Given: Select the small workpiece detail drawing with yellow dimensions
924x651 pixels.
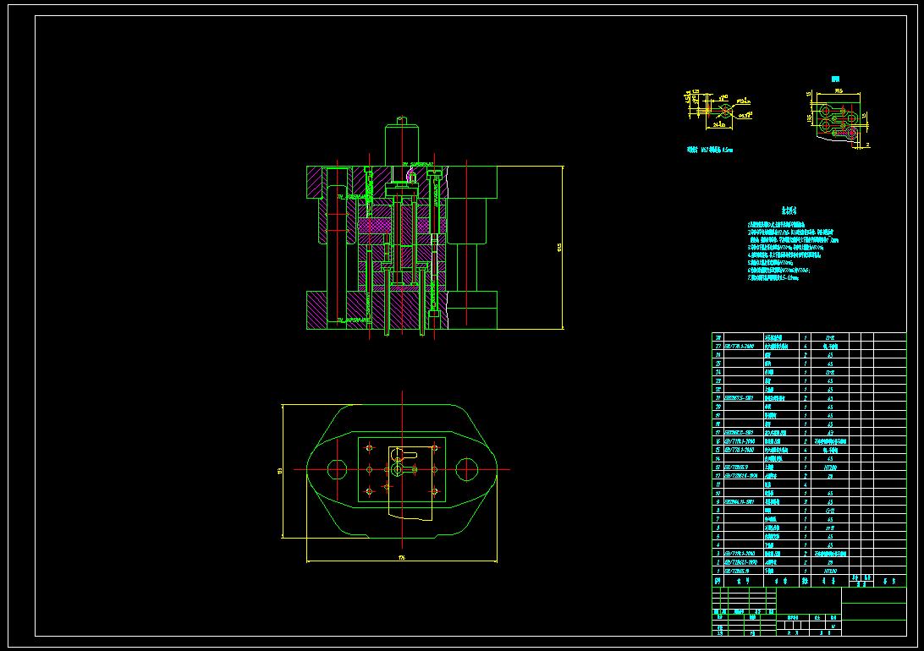Looking at the screenshot, I should 719,110.
